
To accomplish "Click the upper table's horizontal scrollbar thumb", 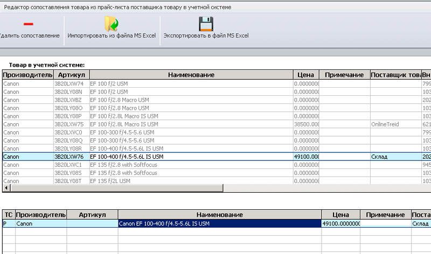I will (x=117, y=188).
